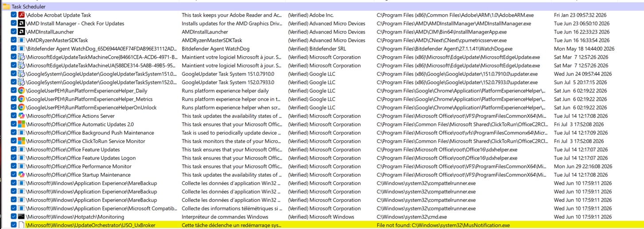
Task: Disable the AMDInstallLauncher entry checkbox
Action: [14, 32]
